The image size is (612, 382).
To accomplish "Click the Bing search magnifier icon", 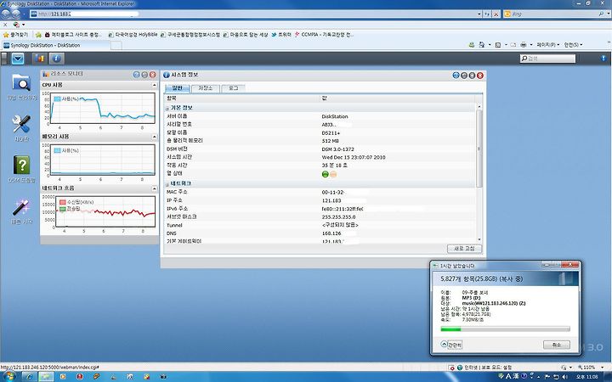I will [x=602, y=14].
